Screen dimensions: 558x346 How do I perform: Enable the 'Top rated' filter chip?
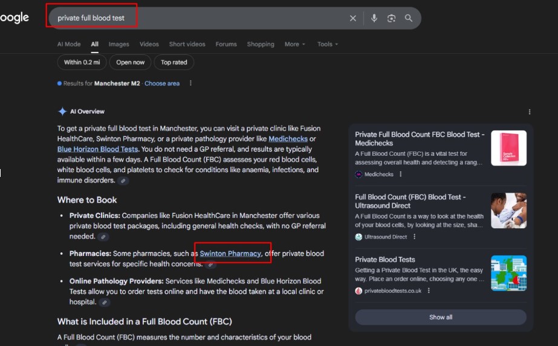174,62
